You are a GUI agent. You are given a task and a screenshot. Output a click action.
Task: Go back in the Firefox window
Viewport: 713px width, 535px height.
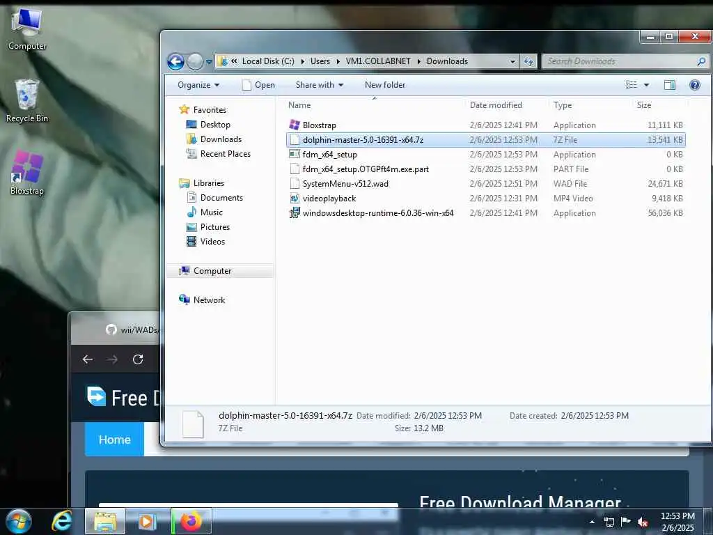pyautogui.click(x=88, y=359)
